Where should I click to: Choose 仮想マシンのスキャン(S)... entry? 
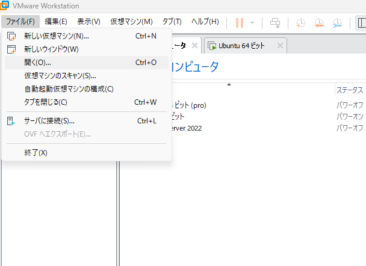coord(86,76)
